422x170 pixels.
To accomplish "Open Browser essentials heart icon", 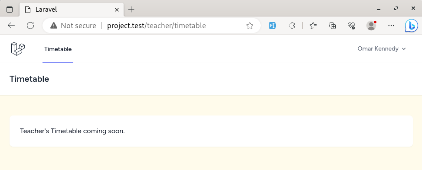I will 351,26.
